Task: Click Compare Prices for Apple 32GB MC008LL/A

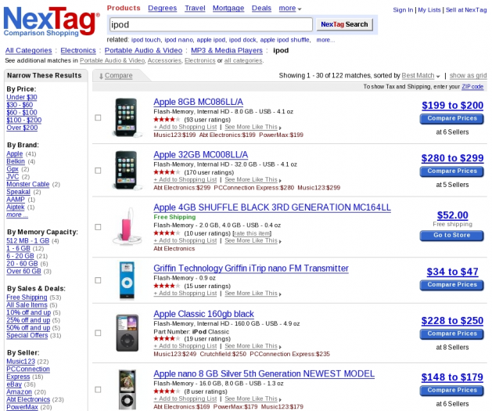Action: point(452,171)
